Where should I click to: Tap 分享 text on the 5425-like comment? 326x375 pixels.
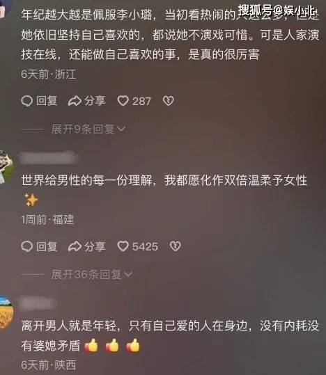[95, 246]
